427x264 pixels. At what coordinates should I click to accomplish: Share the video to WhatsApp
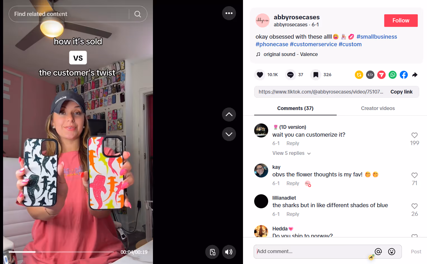pyautogui.click(x=393, y=75)
